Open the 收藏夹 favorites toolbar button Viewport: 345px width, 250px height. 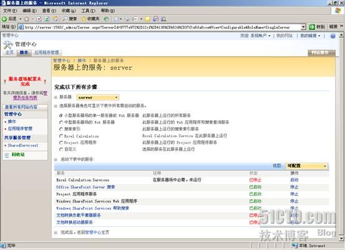90,19
